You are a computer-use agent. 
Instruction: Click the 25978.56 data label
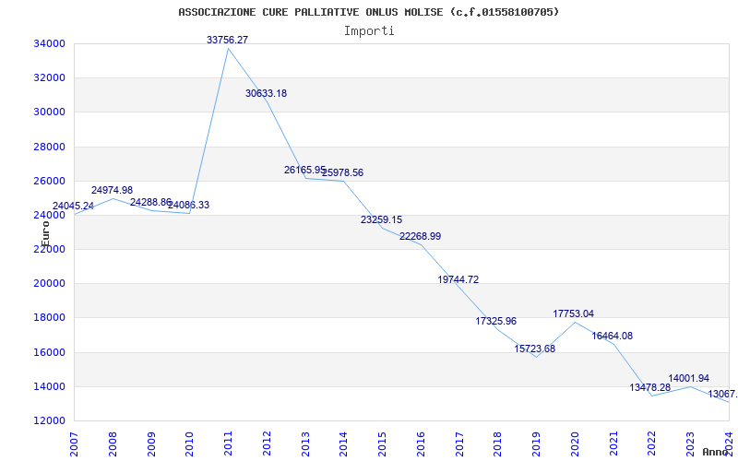click(342, 173)
